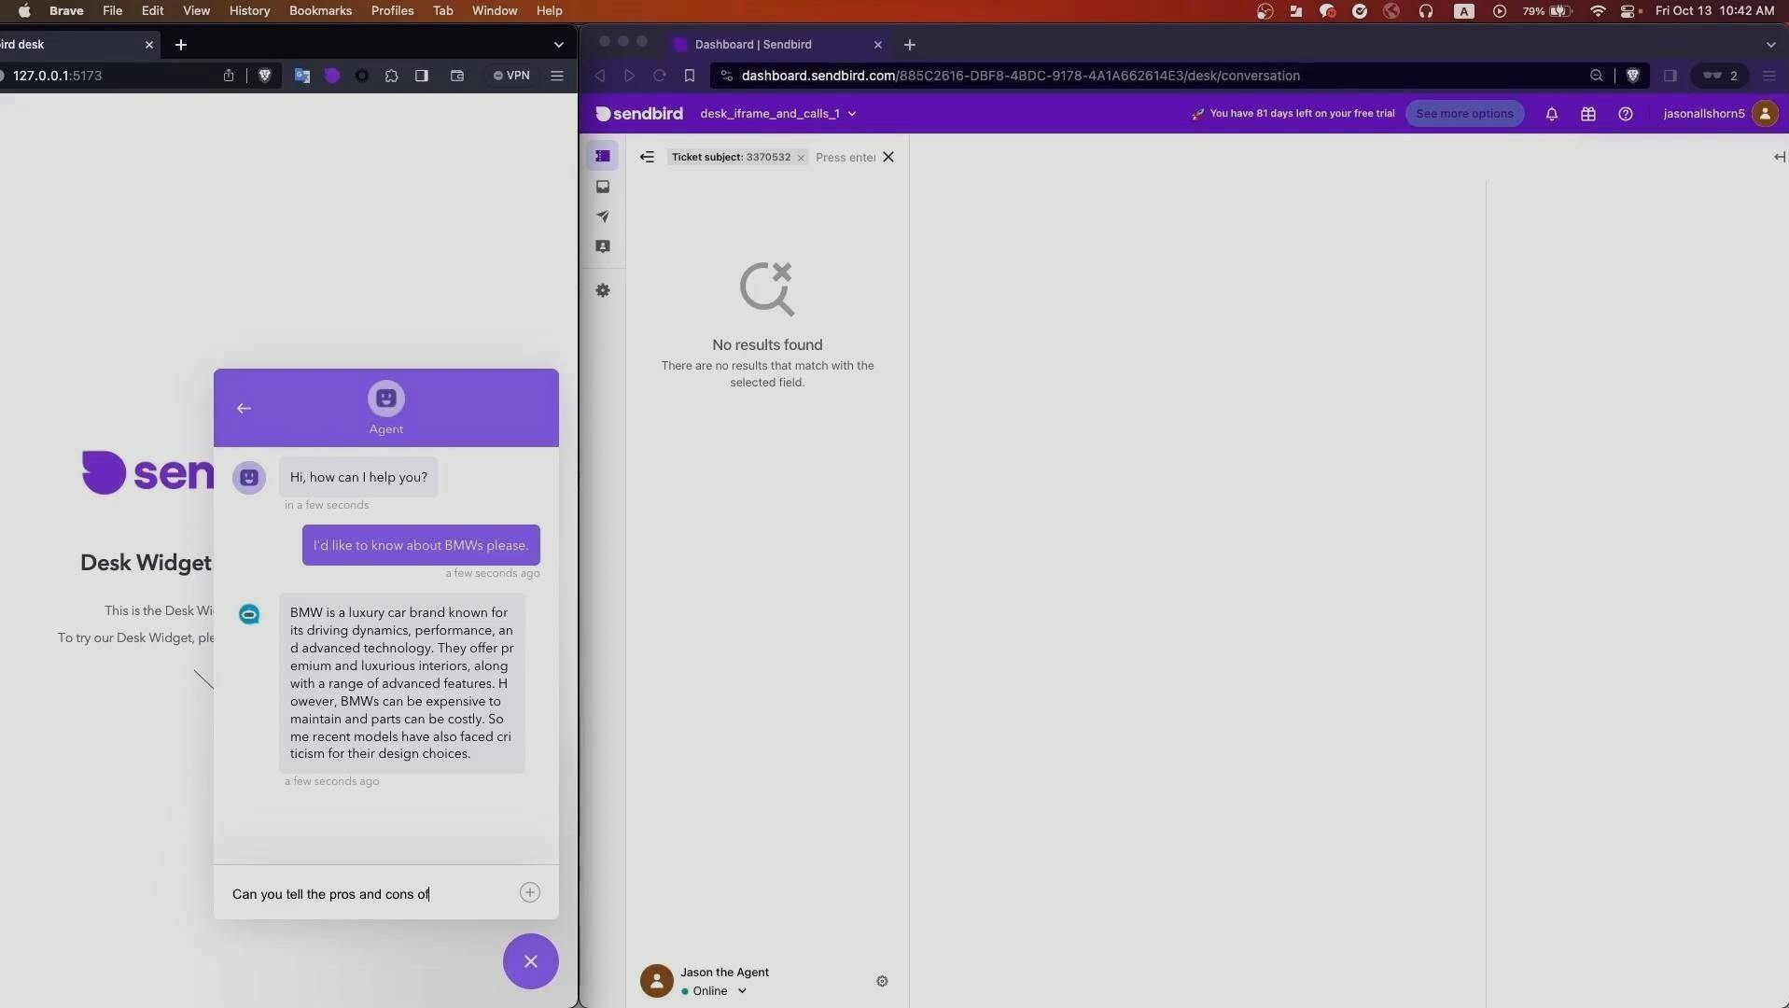Click the attachment plus icon in chat

click(529, 892)
